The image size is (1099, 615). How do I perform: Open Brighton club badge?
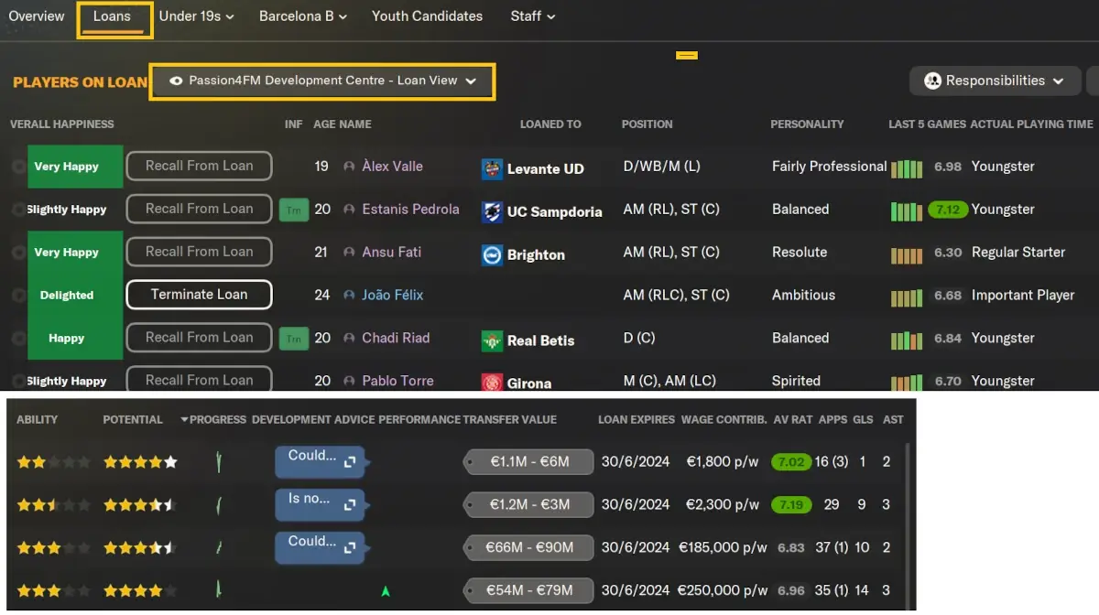pyautogui.click(x=492, y=254)
